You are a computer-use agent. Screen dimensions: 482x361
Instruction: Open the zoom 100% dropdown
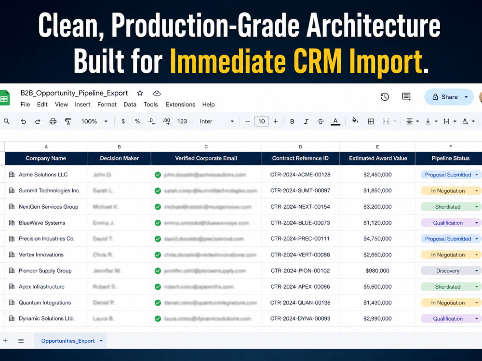[94, 121]
